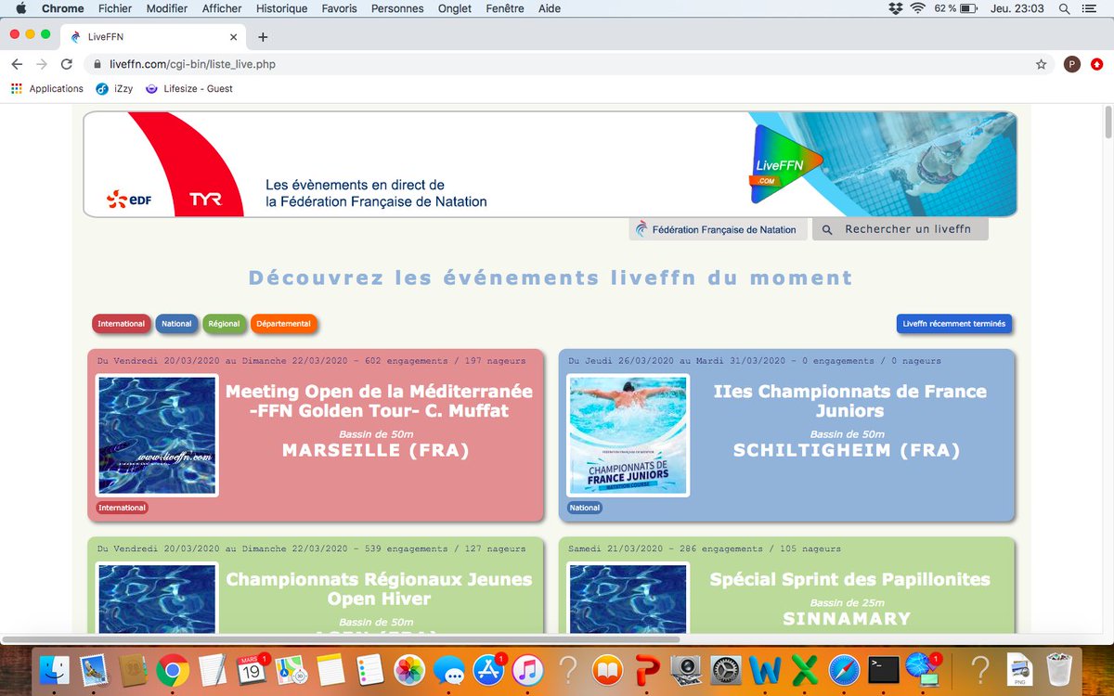Open Meeting Open de la Méditerranée event title
This screenshot has height=696, width=1114.
pos(379,401)
